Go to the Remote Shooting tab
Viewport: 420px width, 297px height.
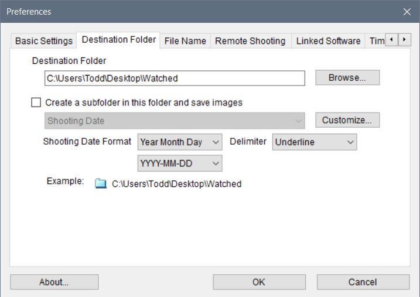point(250,41)
